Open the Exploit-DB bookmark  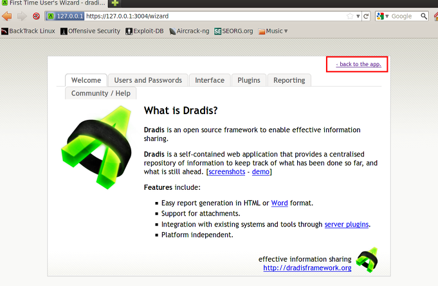[x=145, y=31]
